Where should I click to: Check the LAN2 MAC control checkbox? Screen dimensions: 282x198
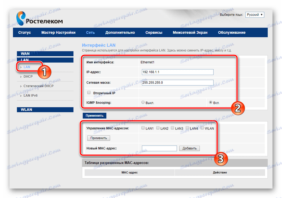click(x=158, y=128)
